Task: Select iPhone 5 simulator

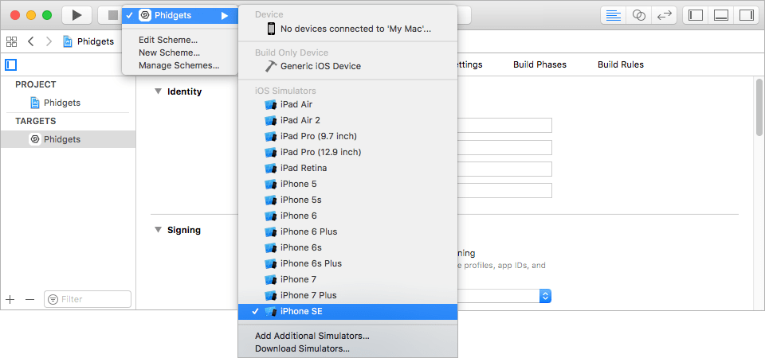Action: click(347, 184)
